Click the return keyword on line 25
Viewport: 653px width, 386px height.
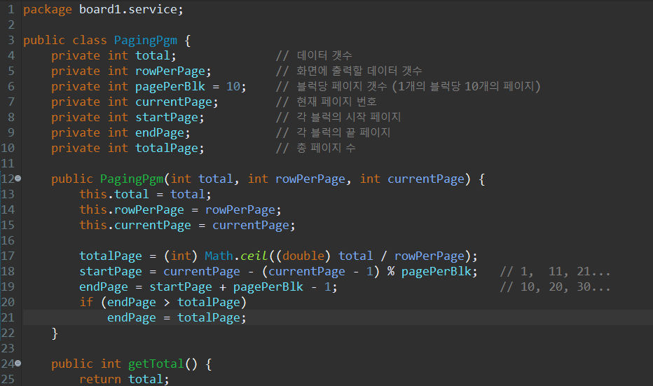point(100,379)
